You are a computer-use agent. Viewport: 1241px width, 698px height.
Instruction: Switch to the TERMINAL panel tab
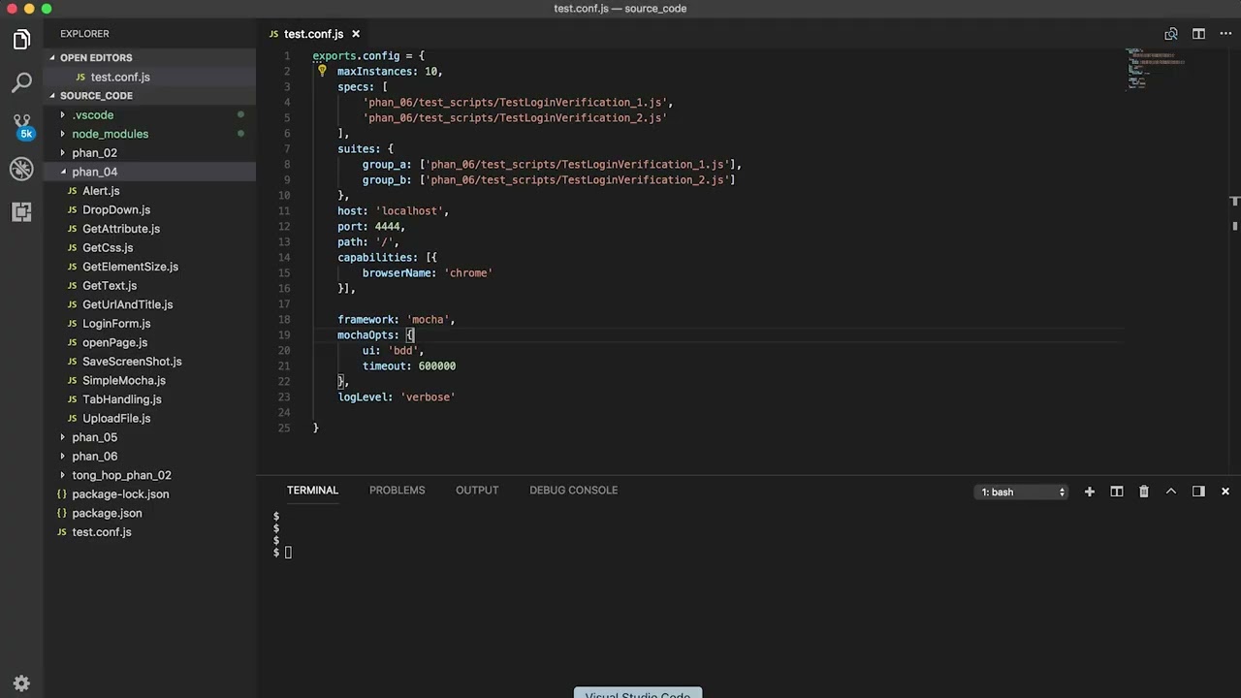(x=312, y=491)
